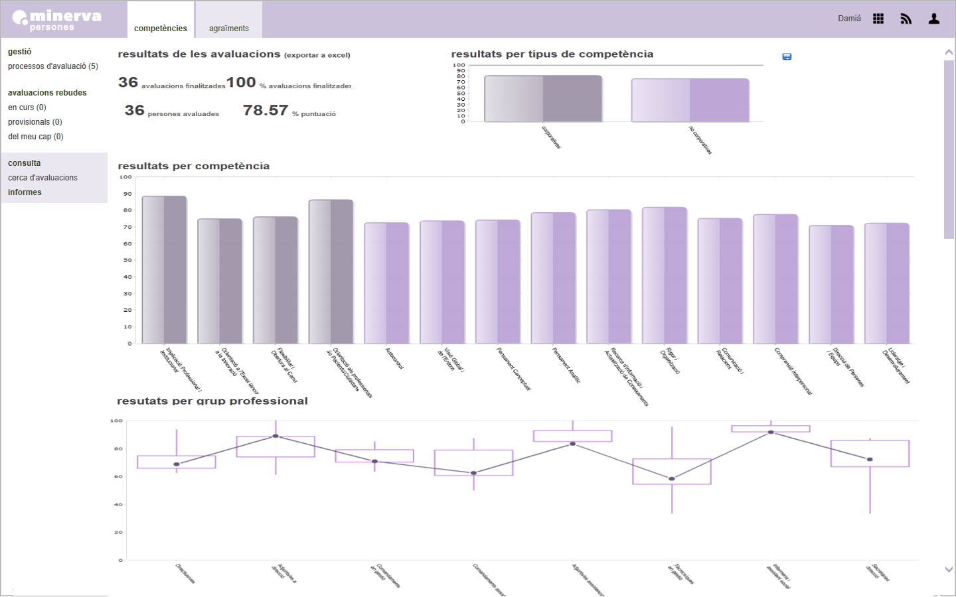Image resolution: width=956 pixels, height=597 pixels.
Task: Click the Adjunts/es assistencials box plot
Action: (x=572, y=436)
